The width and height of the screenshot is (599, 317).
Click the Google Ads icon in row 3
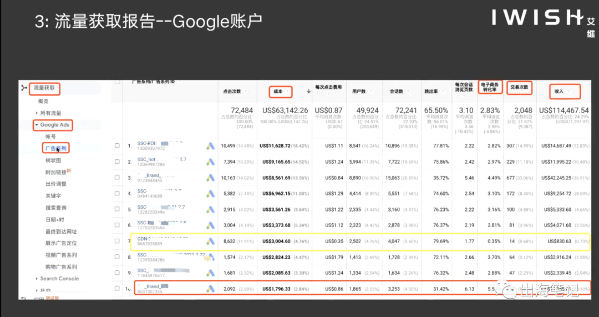click(211, 178)
